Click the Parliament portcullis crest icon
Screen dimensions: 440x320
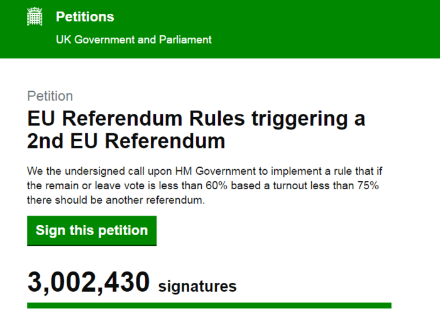click(35, 17)
